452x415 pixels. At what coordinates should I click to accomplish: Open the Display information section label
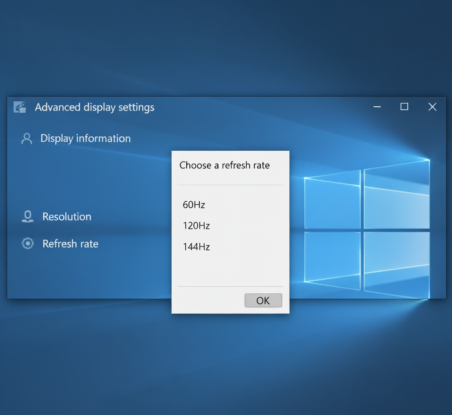pos(85,138)
